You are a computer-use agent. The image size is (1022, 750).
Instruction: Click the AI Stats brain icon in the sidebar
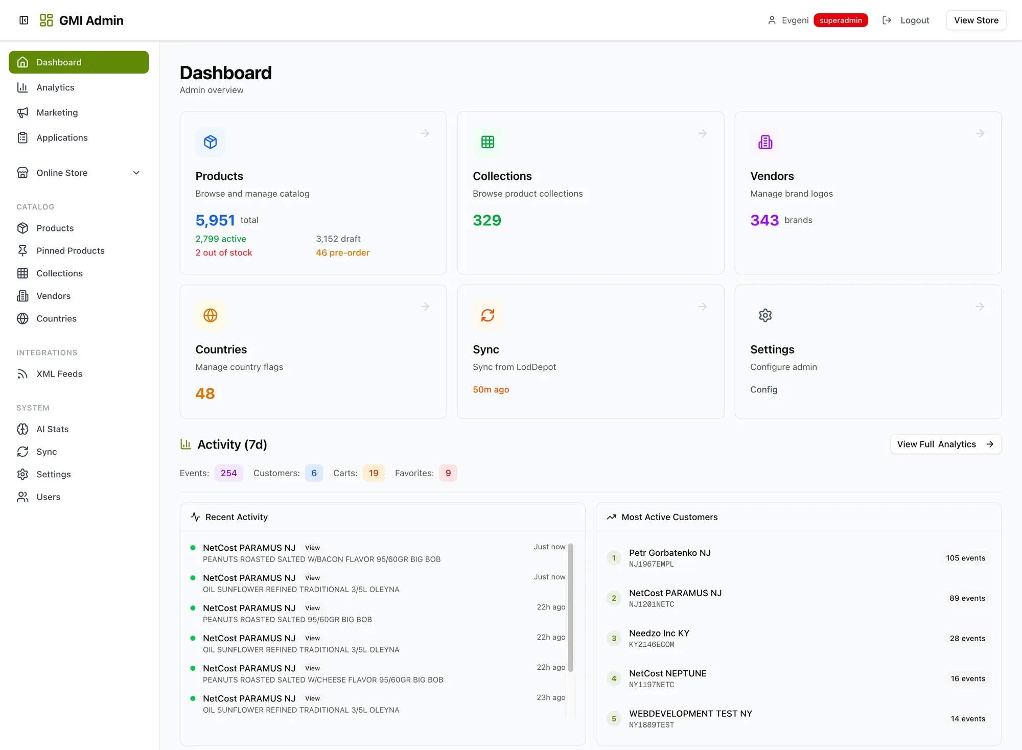click(22, 429)
